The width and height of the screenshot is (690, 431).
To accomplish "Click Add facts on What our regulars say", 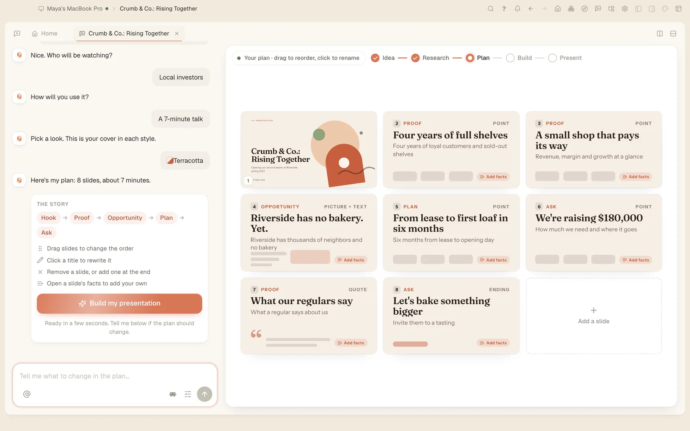I will 351,343.
